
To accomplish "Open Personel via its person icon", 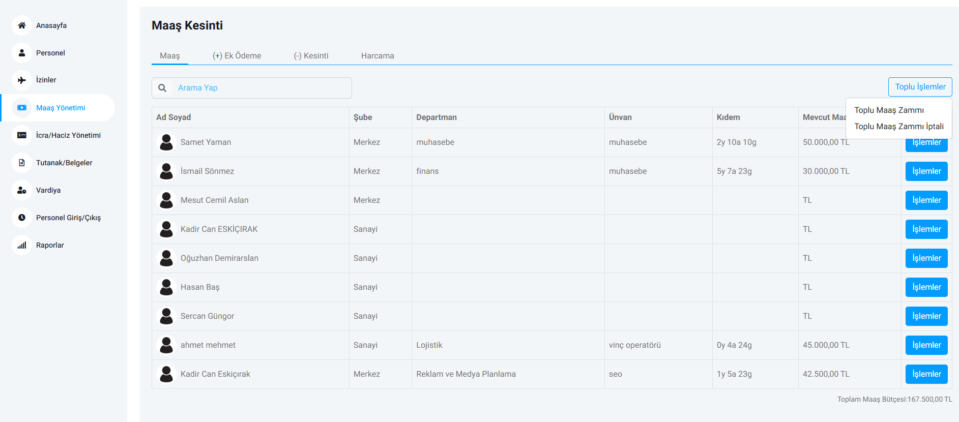I will click(x=22, y=53).
